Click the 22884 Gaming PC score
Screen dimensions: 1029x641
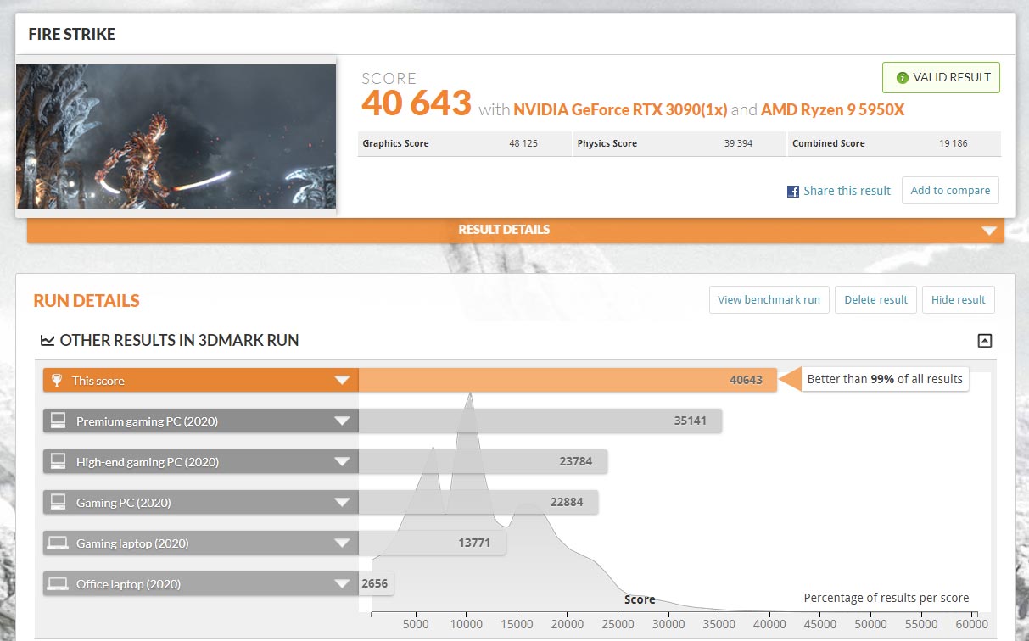click(x=567, y=502)
